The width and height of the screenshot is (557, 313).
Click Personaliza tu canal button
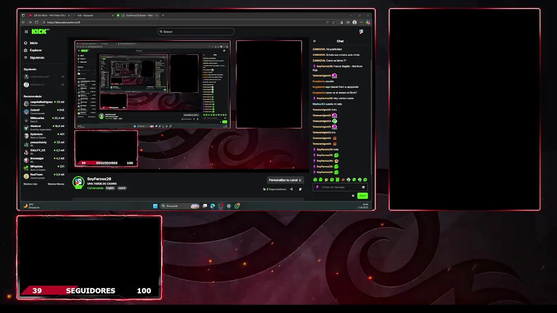285,180
